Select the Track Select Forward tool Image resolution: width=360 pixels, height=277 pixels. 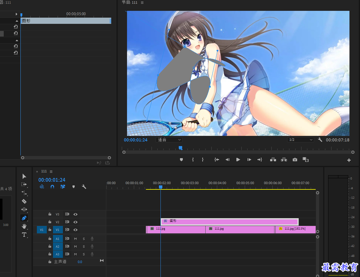24,184
